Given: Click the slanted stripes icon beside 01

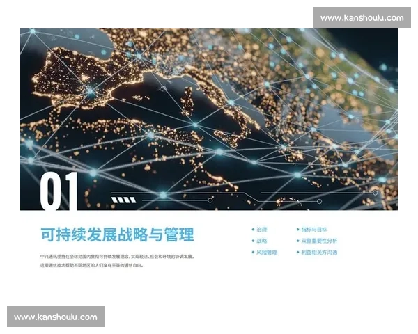Looking at the screenshot, I should (123, 200).
